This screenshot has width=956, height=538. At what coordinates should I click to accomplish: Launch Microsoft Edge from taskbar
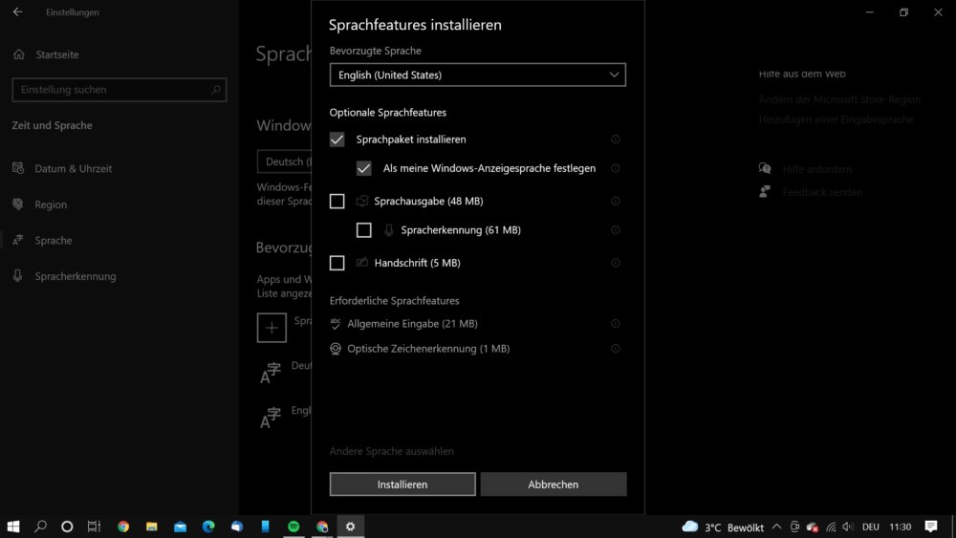[x=208, y=527]
